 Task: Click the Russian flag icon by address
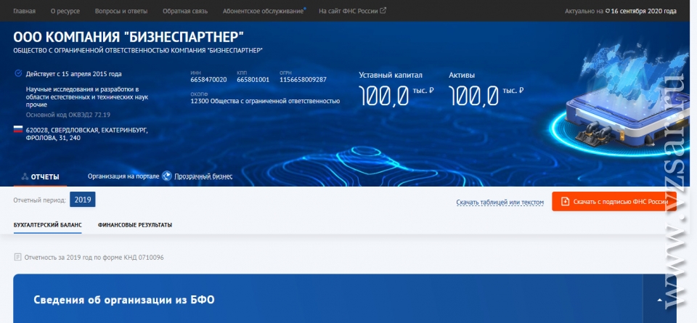pyautogui.click(x=17, y=129)
